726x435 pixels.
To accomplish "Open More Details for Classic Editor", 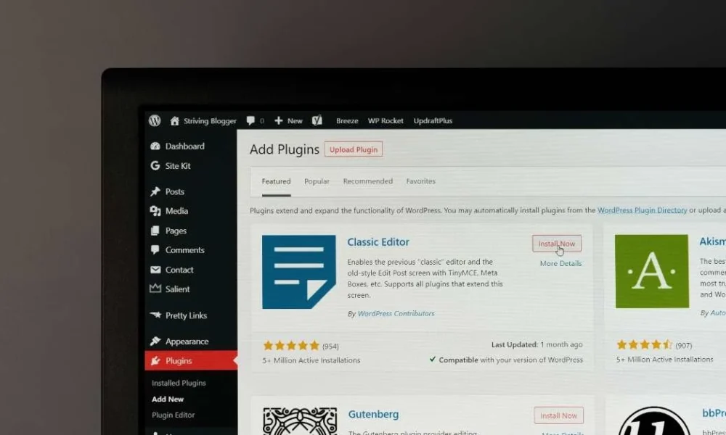I will [x=560, y=263].
